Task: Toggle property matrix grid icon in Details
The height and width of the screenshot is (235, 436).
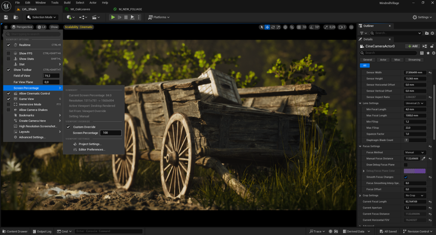Action: click(x=422, y=53)
